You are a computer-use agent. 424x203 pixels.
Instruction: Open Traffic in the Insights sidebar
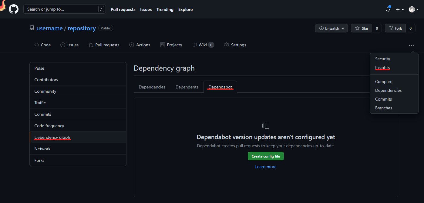[78, 103]
